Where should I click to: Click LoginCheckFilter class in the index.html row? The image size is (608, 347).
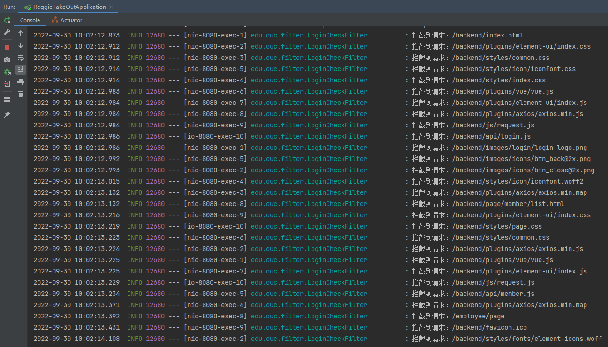[309, 35]
